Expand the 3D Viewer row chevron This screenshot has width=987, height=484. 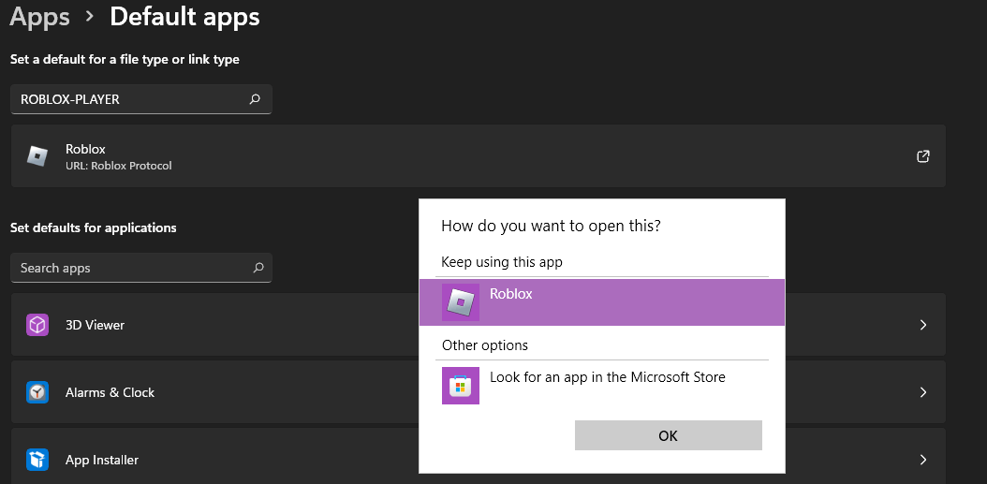click(x=922, y=325)
